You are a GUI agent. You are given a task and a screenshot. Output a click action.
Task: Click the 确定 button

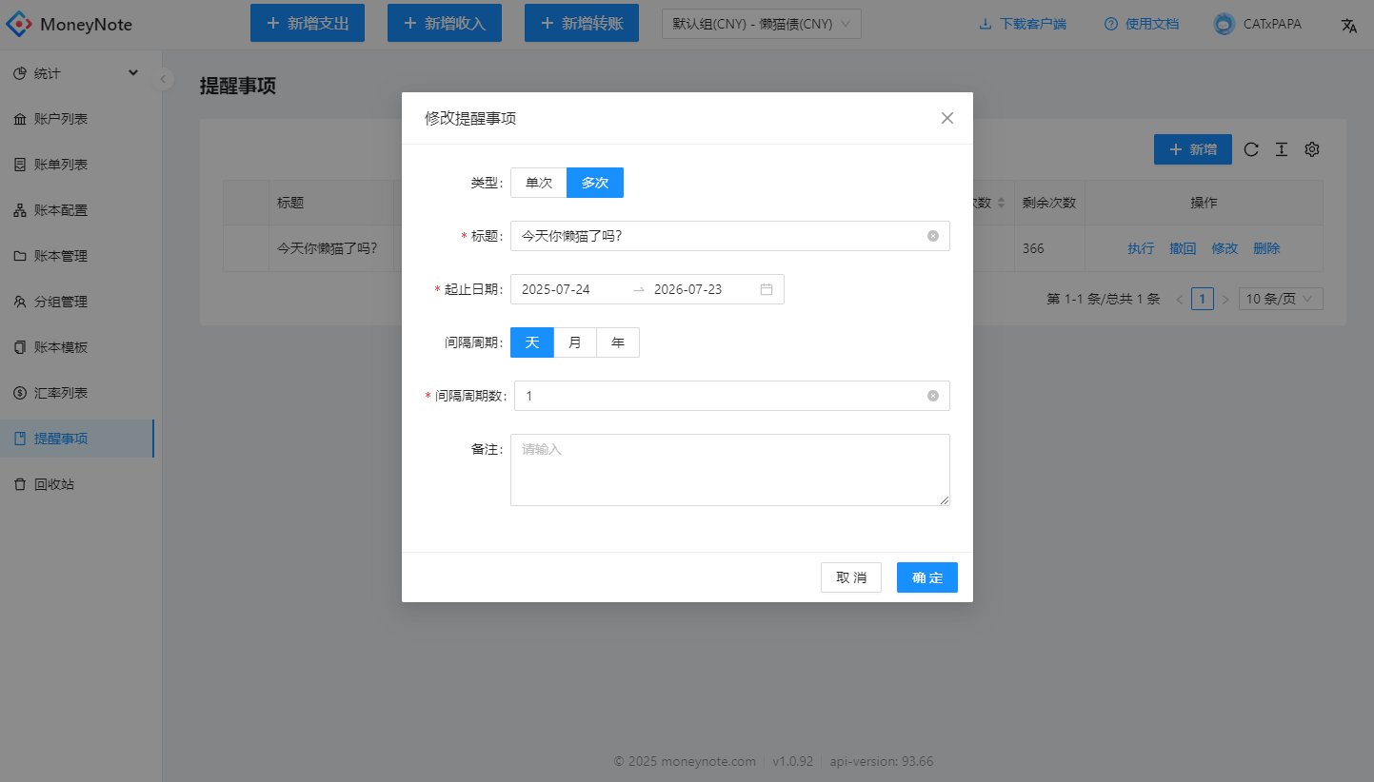click(x=927, y=577)
